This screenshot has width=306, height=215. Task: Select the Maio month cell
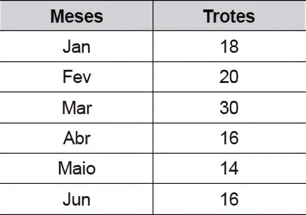pyautogui.click(x=76, y=168)
